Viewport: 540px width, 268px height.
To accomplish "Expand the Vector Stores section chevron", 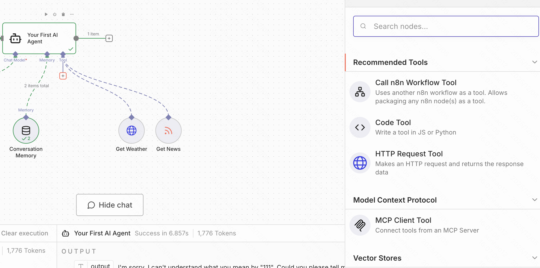I will click(x=534, y=258).
